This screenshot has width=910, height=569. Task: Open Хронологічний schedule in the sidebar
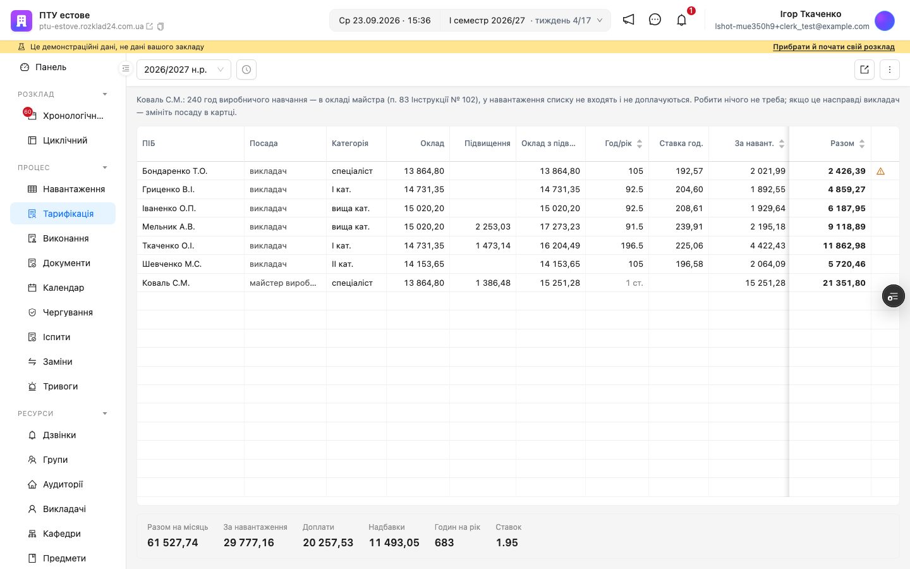click(63, 116)
